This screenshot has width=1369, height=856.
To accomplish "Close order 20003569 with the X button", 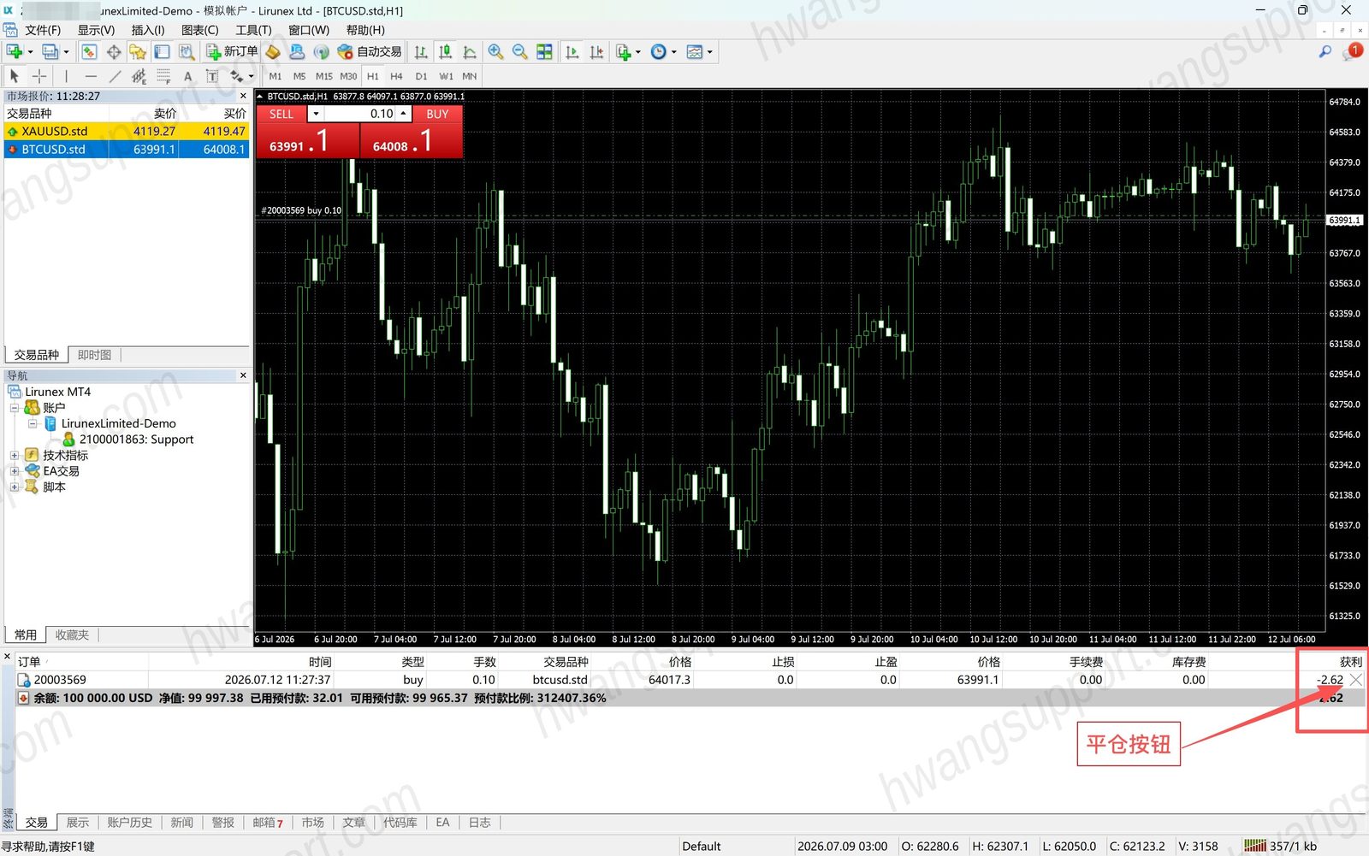I will [x=1356, y=680].
